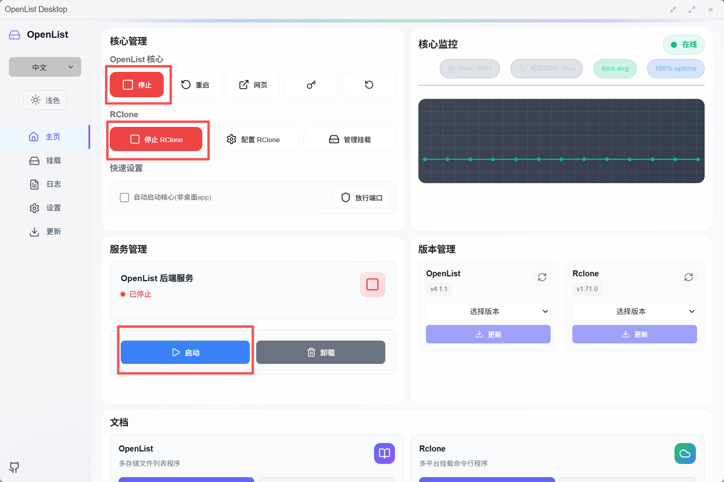Click the red stop icon for OpenList backend service

click(372, 284)
